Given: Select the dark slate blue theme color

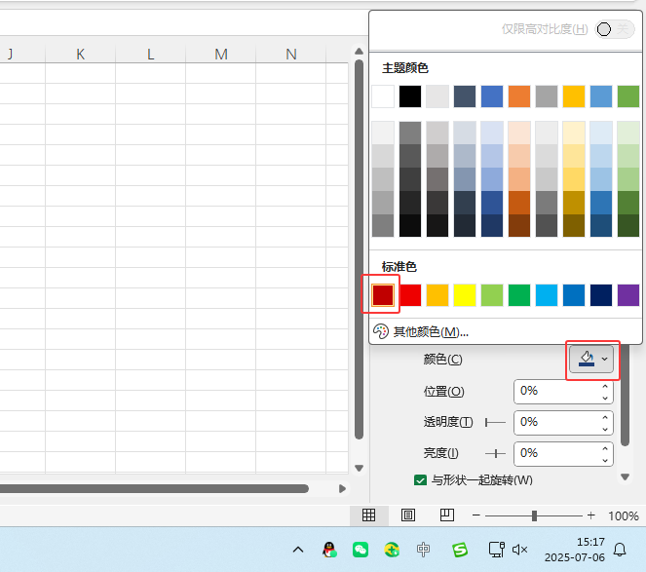Looking at the screenshot, I should (x=465, y=96).
